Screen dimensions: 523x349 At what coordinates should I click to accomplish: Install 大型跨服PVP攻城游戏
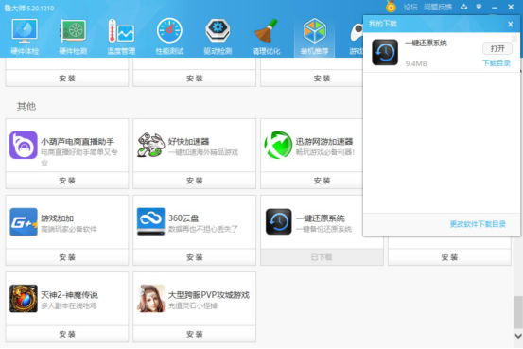pyautogui.click(x=195, y=334)
